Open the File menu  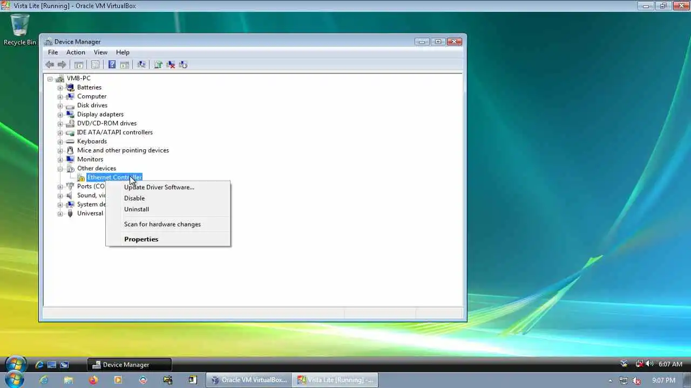pyautogui.click(x=53, y=52)
